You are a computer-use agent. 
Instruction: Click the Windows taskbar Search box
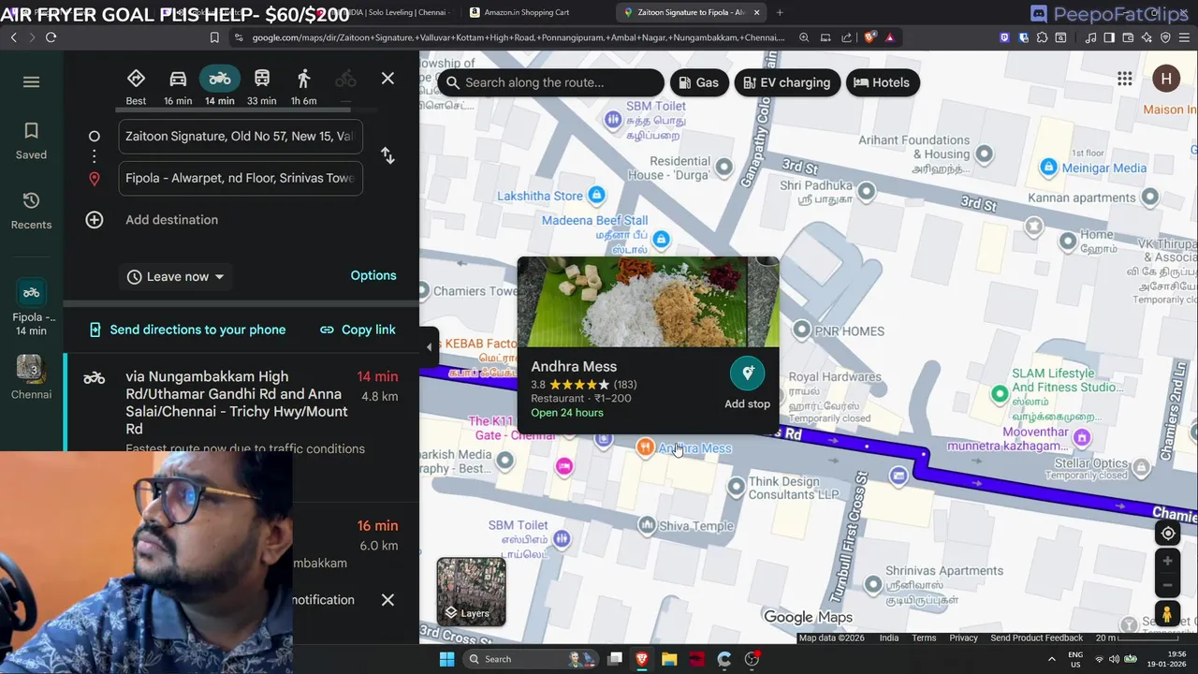click(529, 659)
